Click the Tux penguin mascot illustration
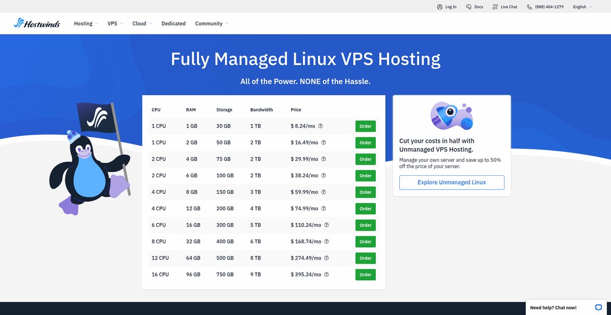611x315 pixels. coord(91,160)
